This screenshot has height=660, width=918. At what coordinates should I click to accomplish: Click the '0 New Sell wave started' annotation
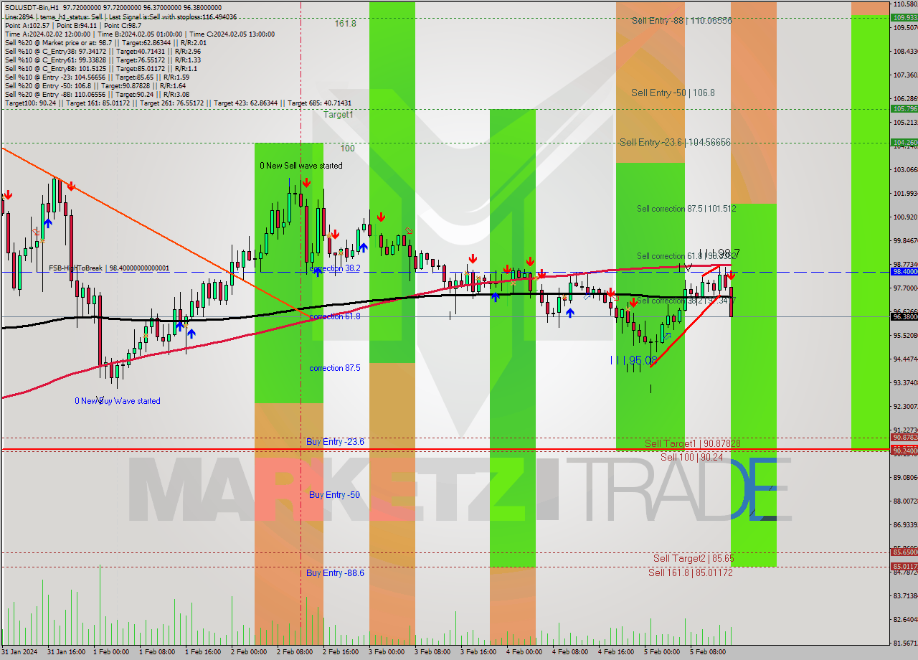click(301, 166)
